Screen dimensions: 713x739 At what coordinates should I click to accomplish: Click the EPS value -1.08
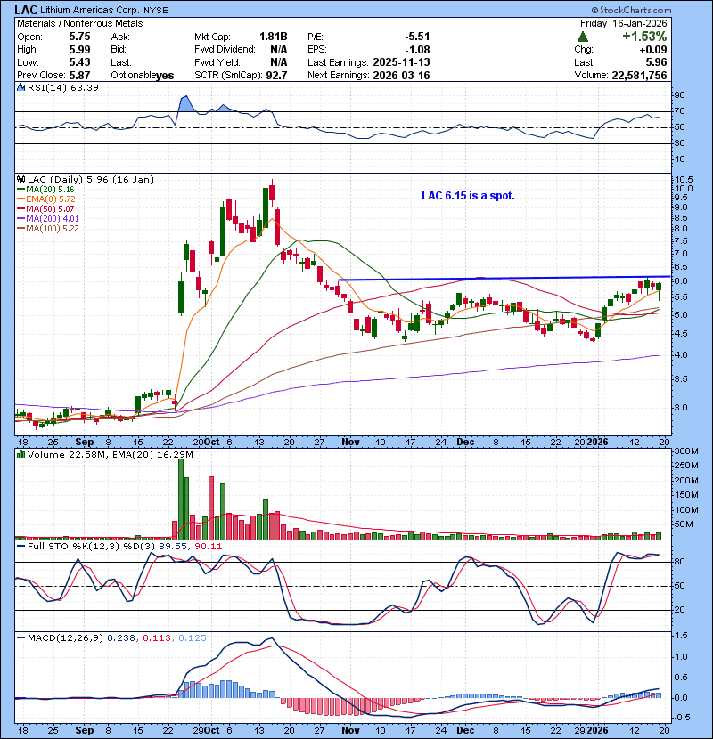pyautogui.click(x=417, y=50)
